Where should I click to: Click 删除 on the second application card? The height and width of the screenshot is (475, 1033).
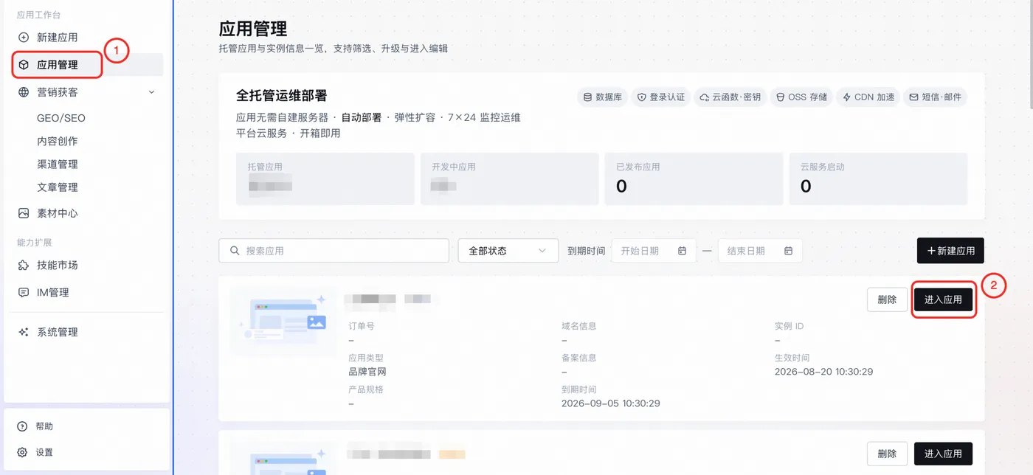tap(887, 454)
